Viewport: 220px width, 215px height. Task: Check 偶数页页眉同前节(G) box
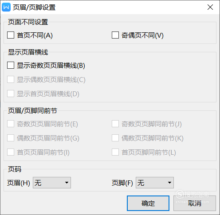(x=11, y=138)
